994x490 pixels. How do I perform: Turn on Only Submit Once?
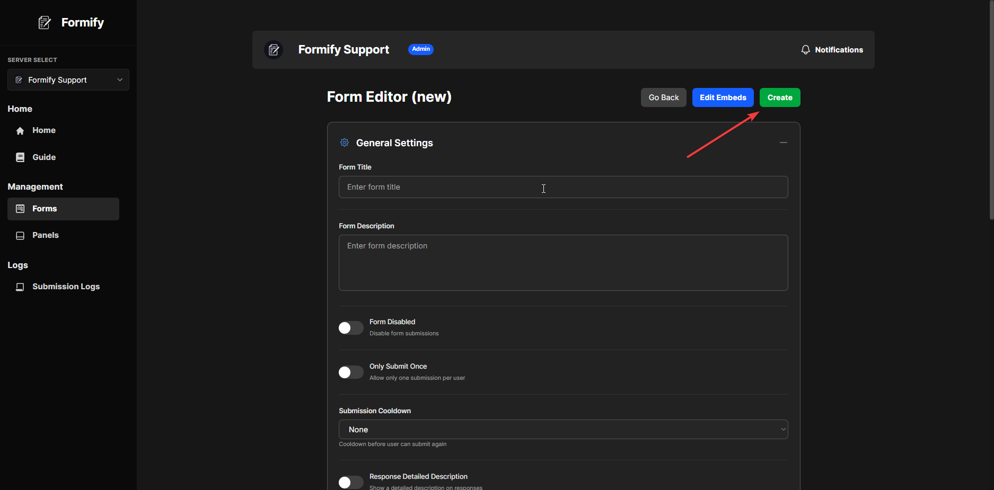350,372
